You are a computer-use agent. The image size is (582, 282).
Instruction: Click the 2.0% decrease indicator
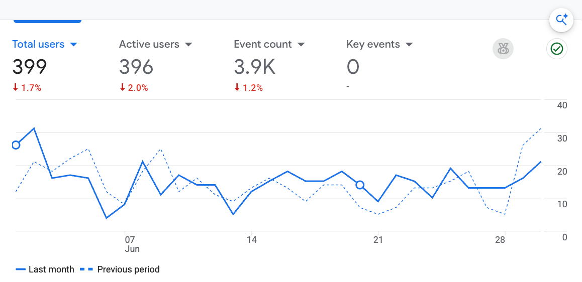[x=134, y=88]
